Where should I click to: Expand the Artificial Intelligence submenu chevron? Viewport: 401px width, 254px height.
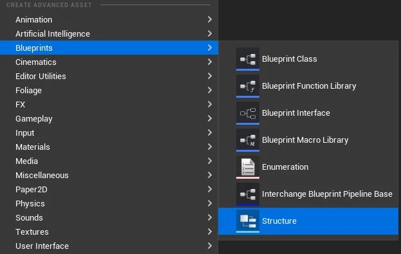click(210, 33)
